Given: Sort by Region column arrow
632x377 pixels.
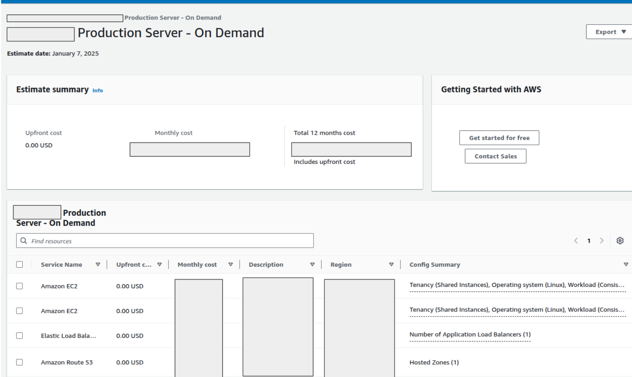Looking at the screenshot, I should 391,264.
